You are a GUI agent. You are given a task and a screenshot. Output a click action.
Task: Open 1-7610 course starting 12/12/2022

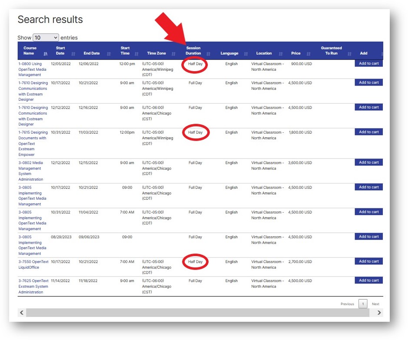(x=33, y=116)
